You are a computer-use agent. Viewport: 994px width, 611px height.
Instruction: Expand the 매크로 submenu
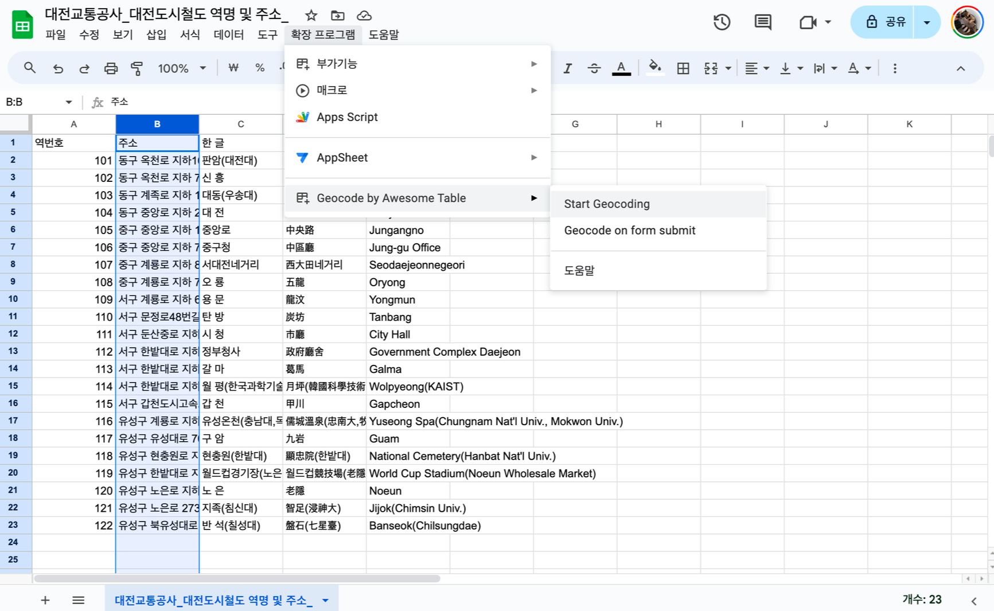point(418,90)
